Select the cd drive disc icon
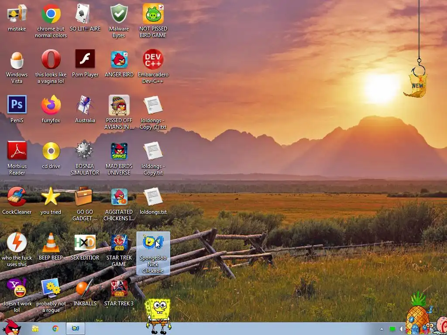Image resolution: width=447 pixels, height=335 pixels. pos(51,151)
